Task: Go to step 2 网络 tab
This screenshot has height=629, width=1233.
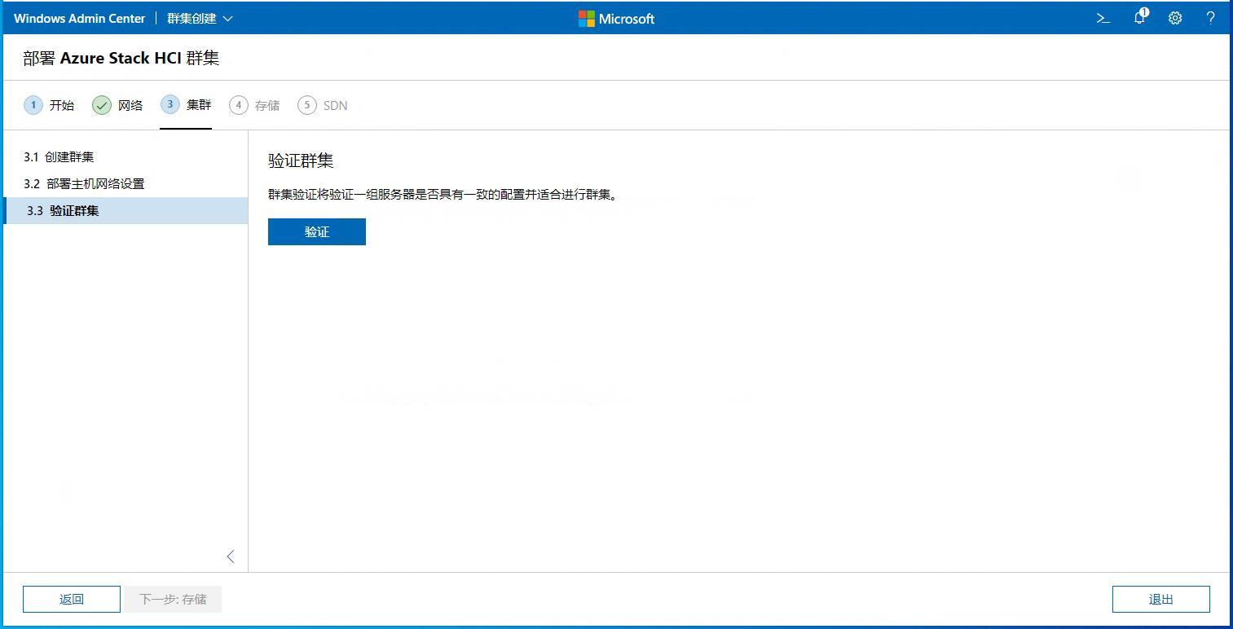Action: pos(117,105)
